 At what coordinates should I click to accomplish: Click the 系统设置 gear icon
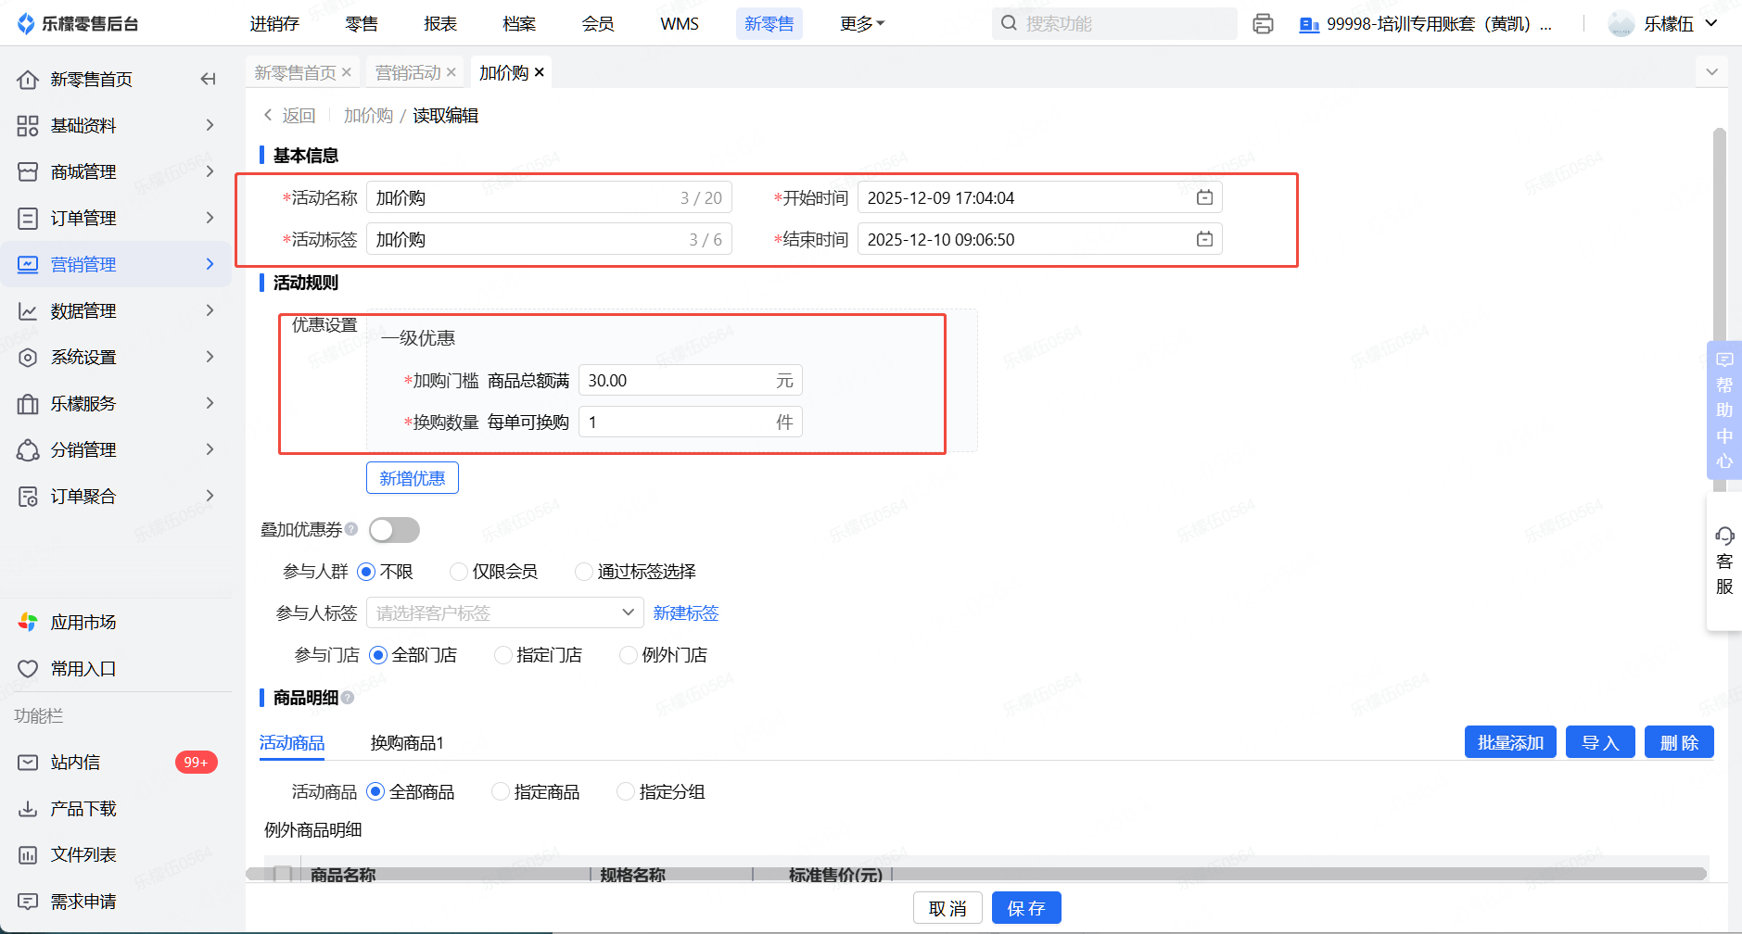pos(28,358)
